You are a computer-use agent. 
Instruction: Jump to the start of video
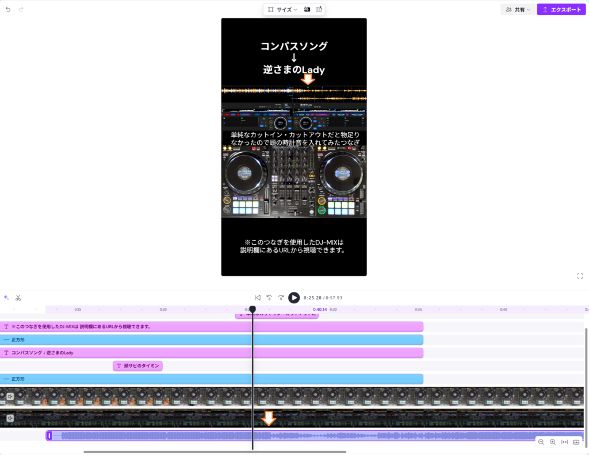[257, 298]
